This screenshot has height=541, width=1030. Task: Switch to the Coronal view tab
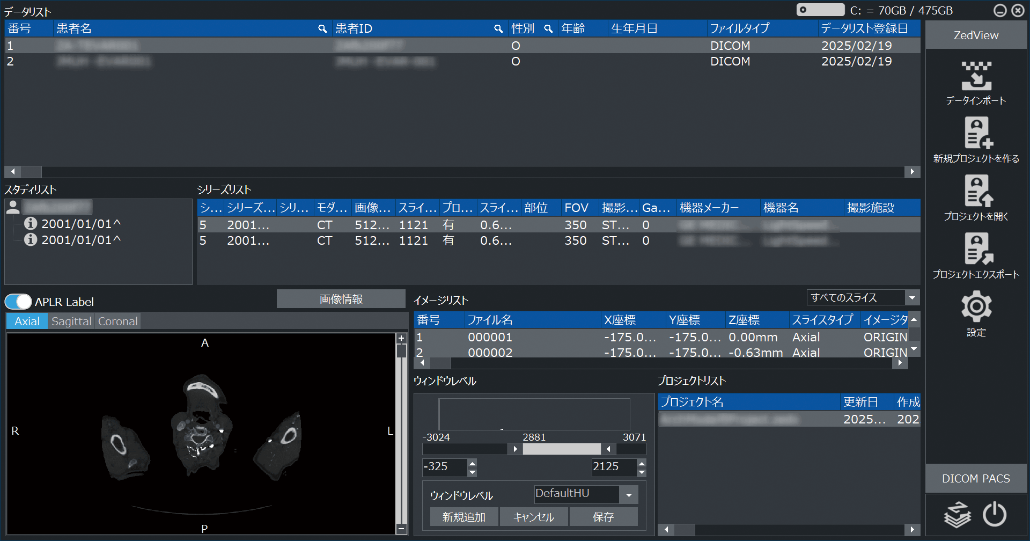(118, 321)
